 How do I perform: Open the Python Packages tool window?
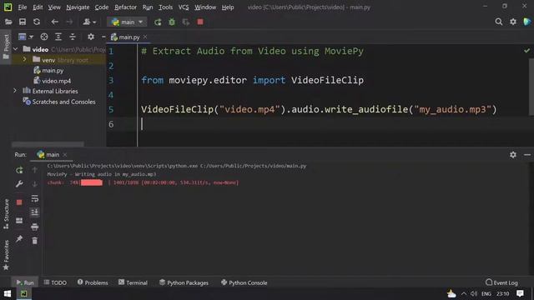[x=184, y=282]
